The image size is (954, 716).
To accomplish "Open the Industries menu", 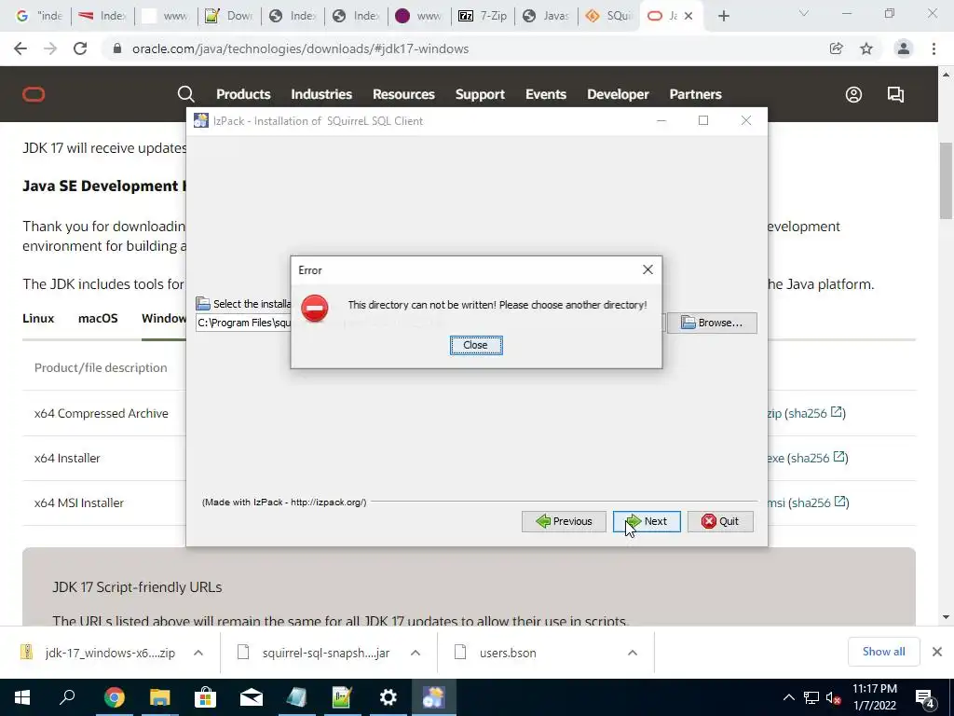I will (321, 94).
